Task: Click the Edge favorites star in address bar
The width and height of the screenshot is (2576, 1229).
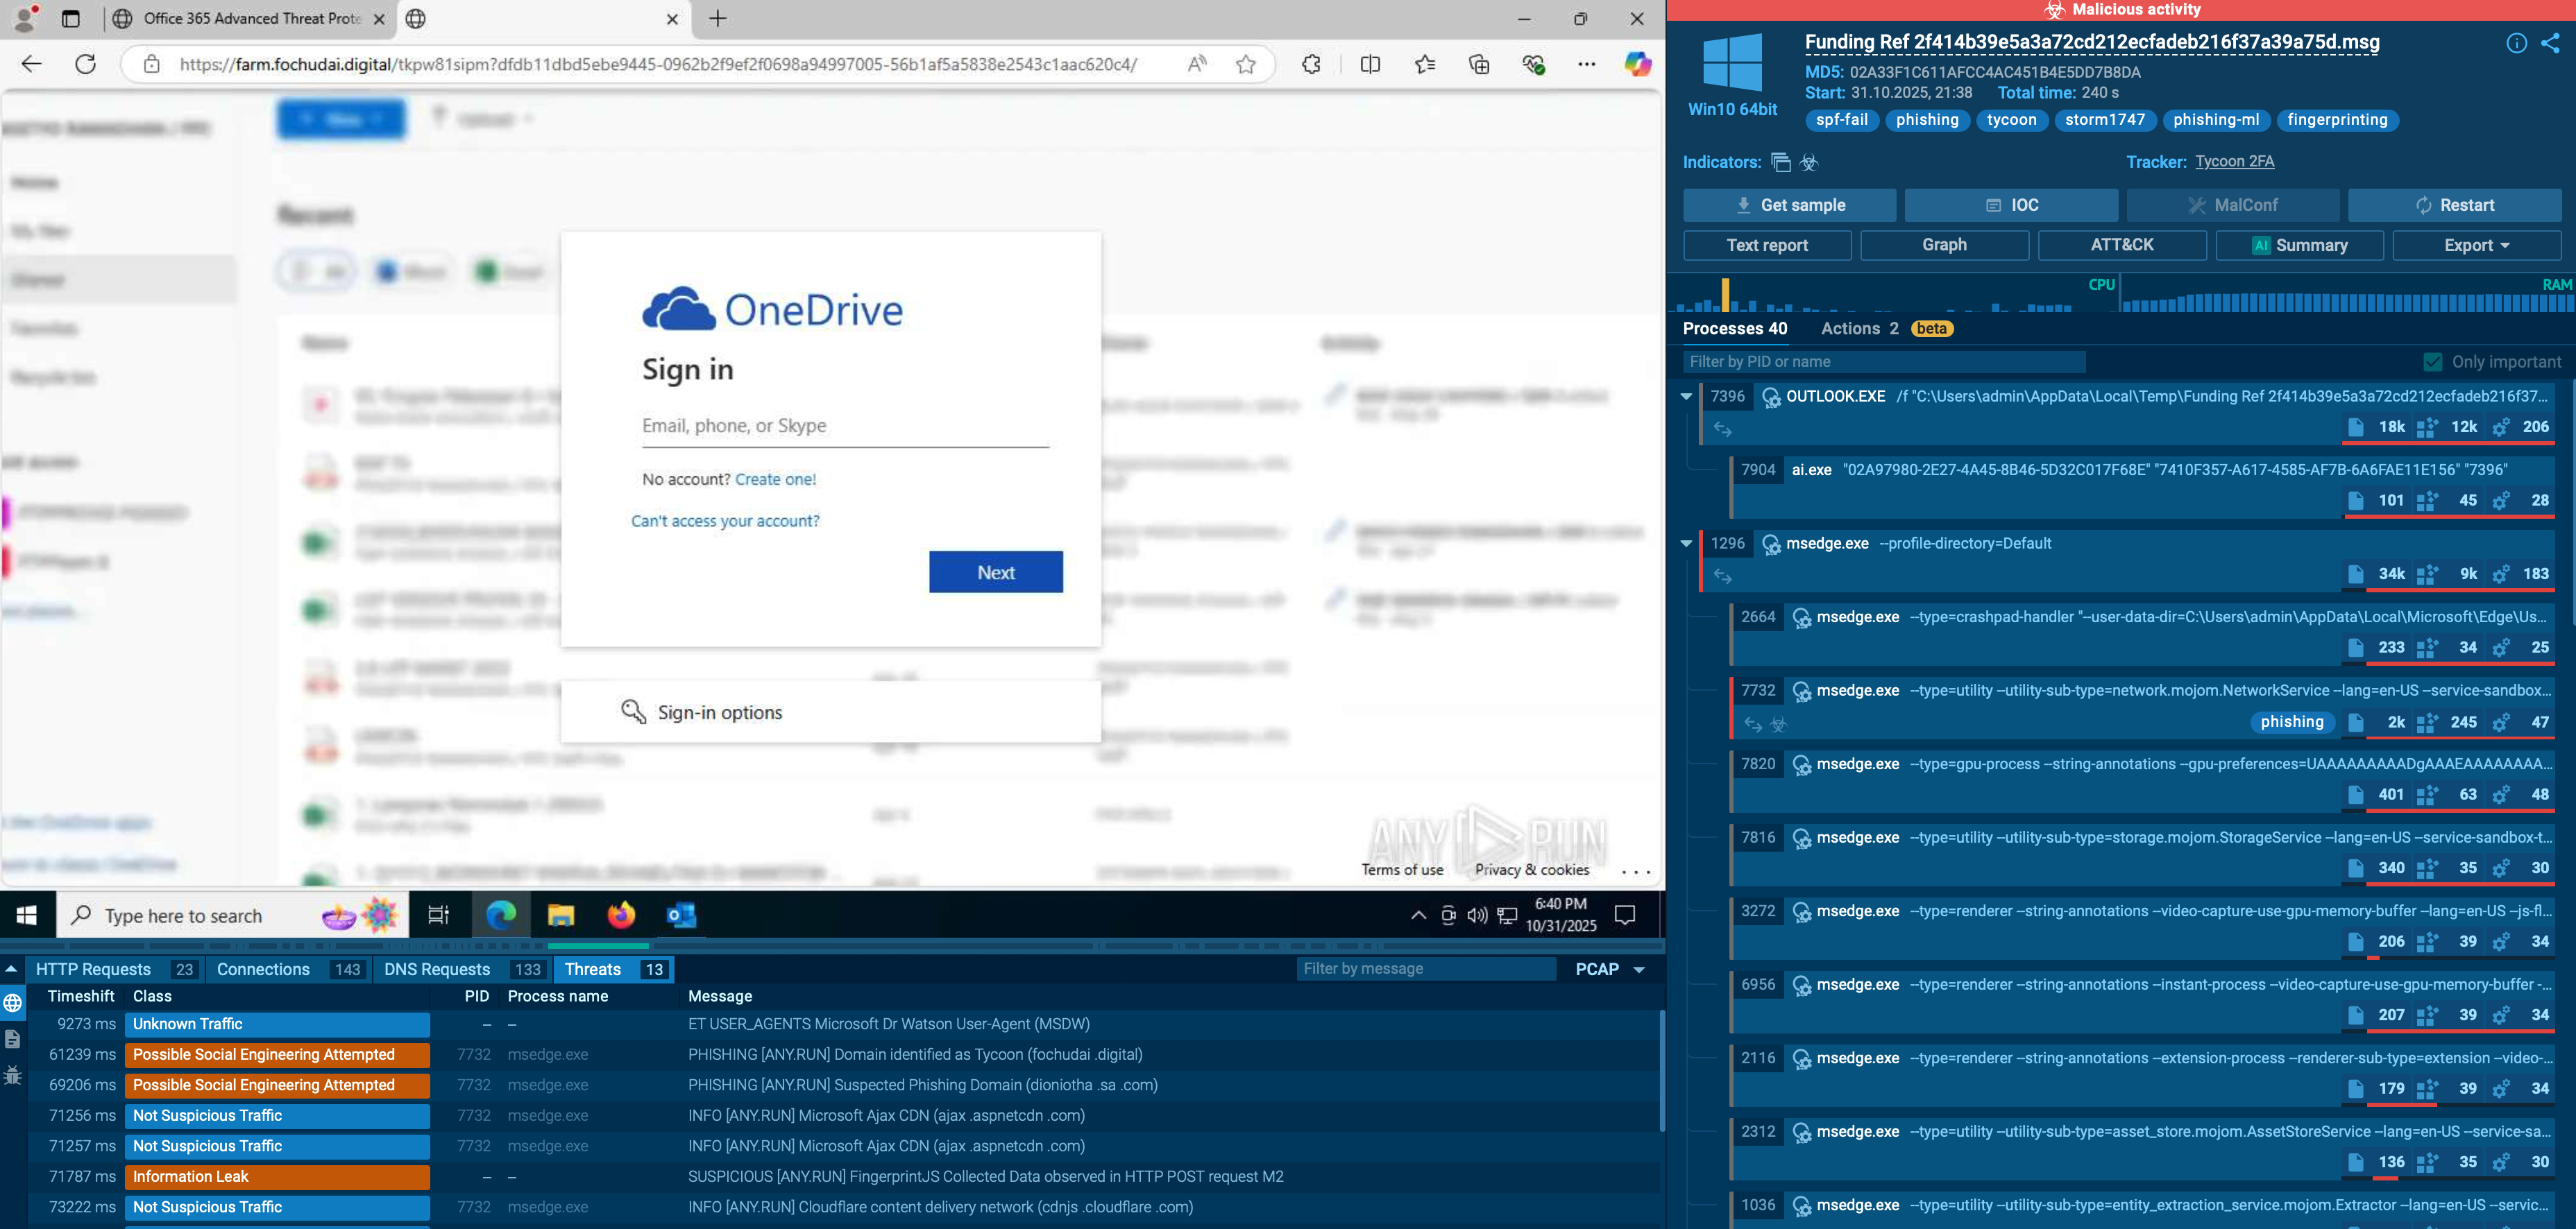Action: tap(1245, 65)
